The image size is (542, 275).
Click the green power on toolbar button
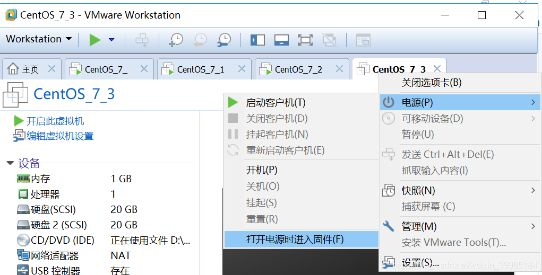click(94, 40)
